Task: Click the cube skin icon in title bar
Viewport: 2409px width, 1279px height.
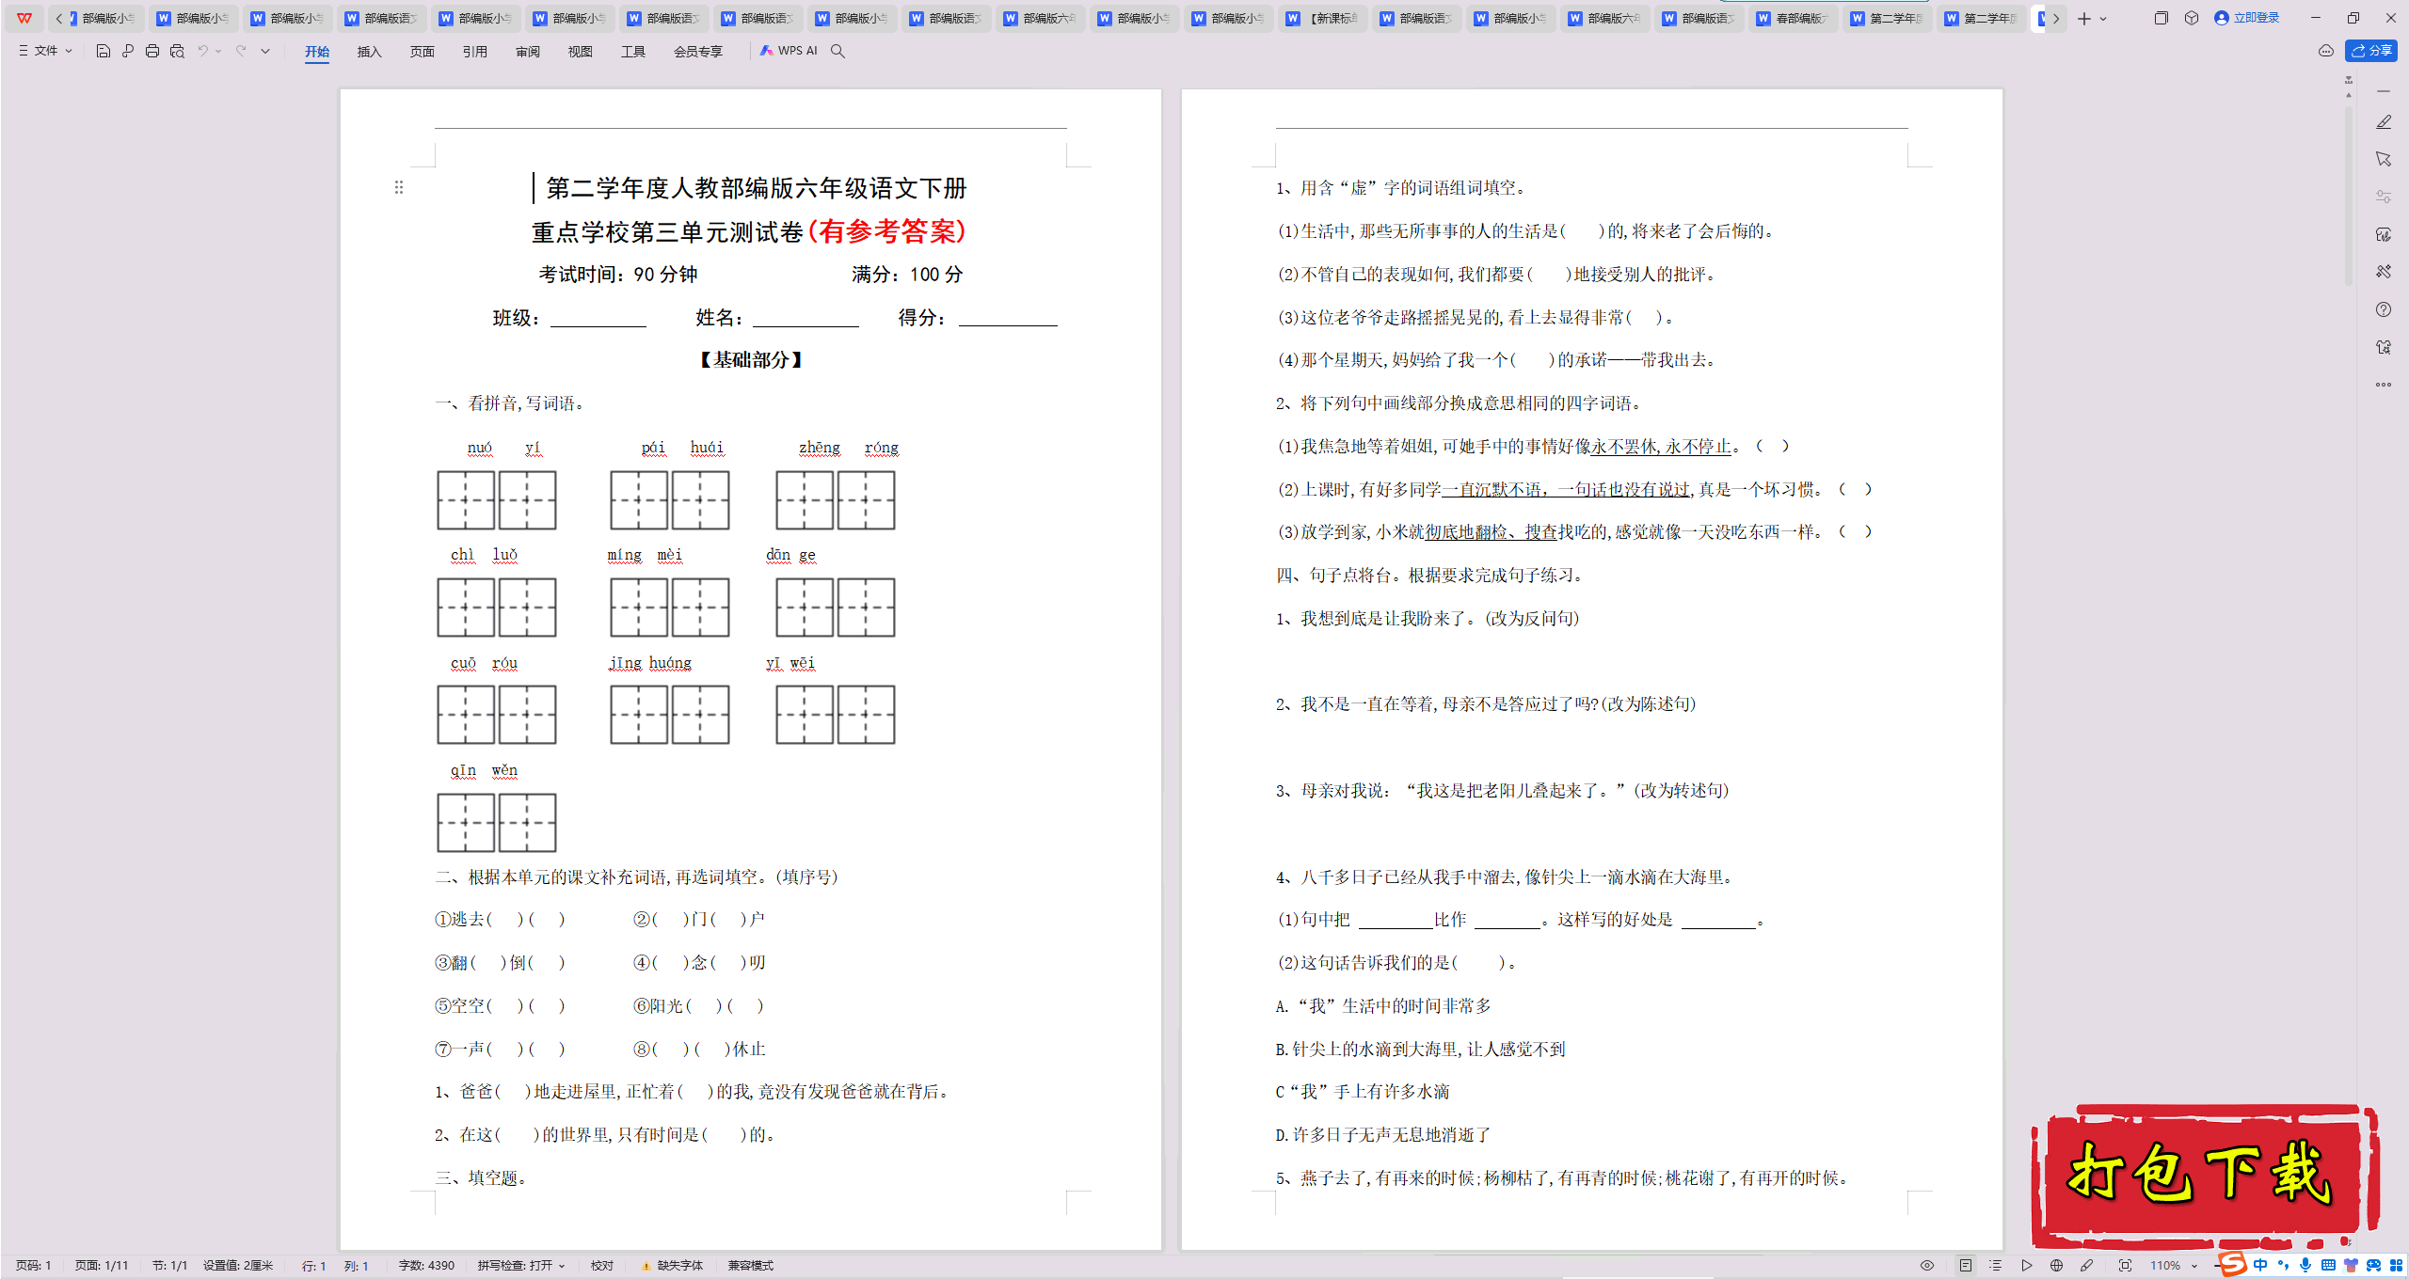Action: (x=2192, y=18)
